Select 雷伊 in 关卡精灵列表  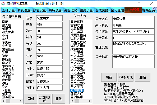click(x=5, y=22)
